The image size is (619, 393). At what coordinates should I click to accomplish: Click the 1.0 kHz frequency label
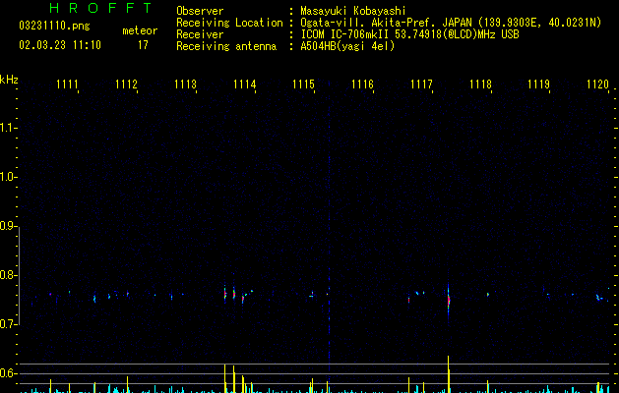pyautogui.click(x=8, y=177)
